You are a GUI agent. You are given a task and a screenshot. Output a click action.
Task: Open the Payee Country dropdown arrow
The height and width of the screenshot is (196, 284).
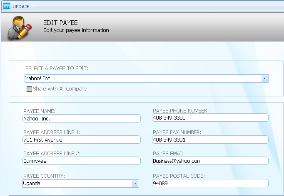pos(135,184)
